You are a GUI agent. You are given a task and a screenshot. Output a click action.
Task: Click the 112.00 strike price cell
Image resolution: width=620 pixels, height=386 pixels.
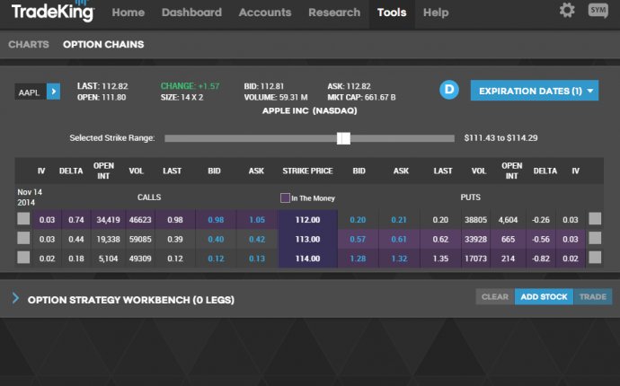tap(307, 220)
